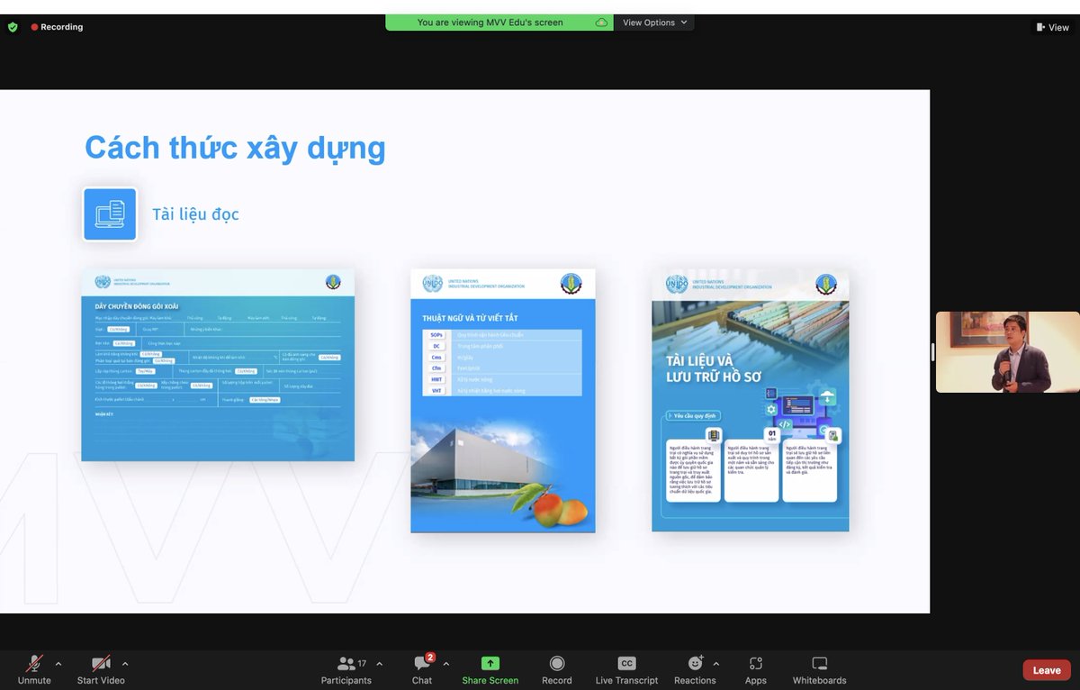
Task: Click the 'Cách thức xây dựng' heading
Action: [x=235, y=147]
